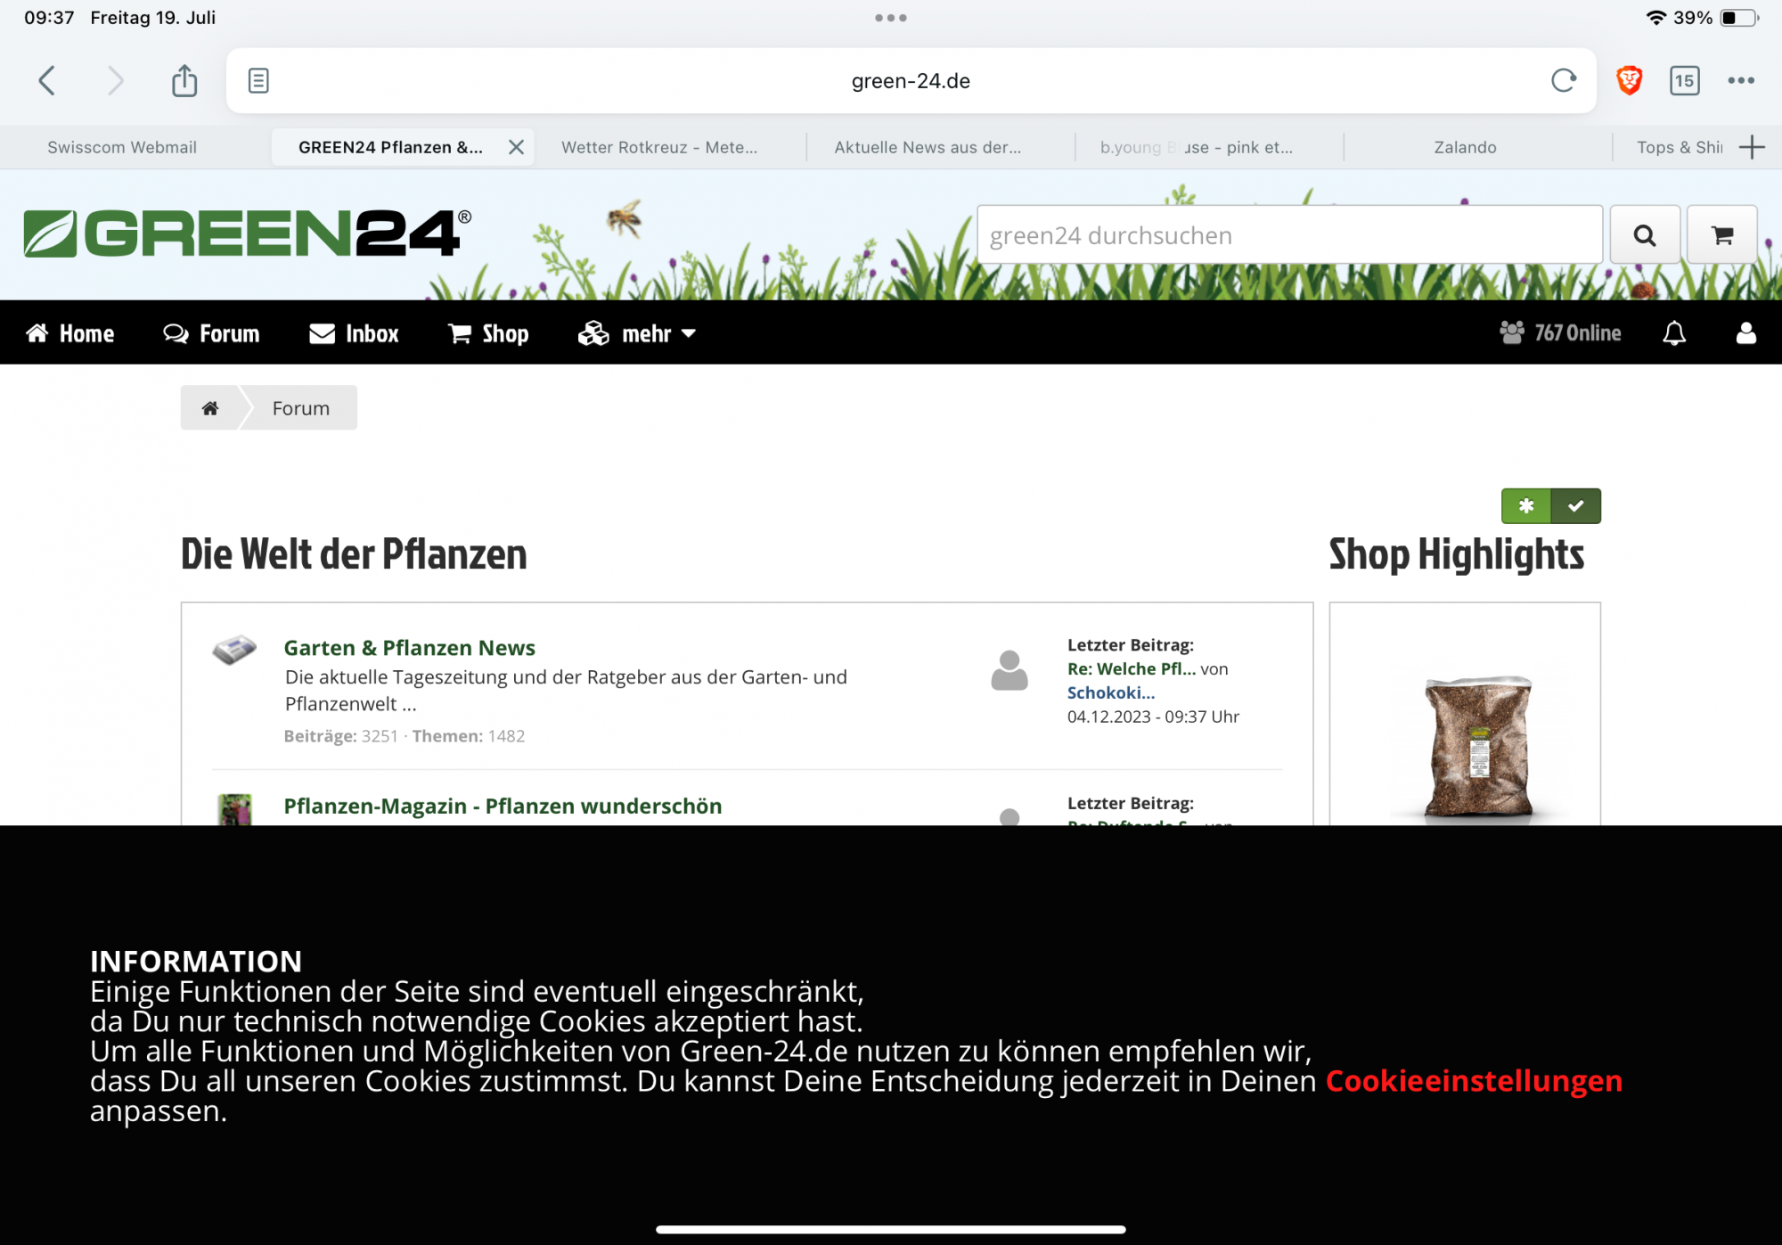Toggle the dark green checkmark button

1575,506
